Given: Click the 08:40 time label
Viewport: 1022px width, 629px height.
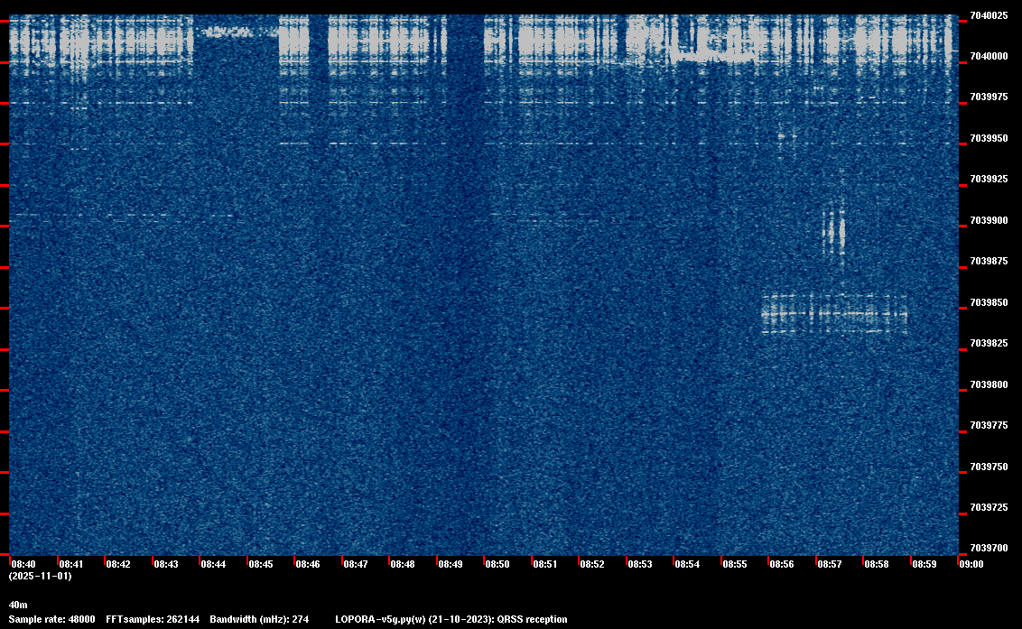Looking at the screenshot, I should click(x=24, y=564).
